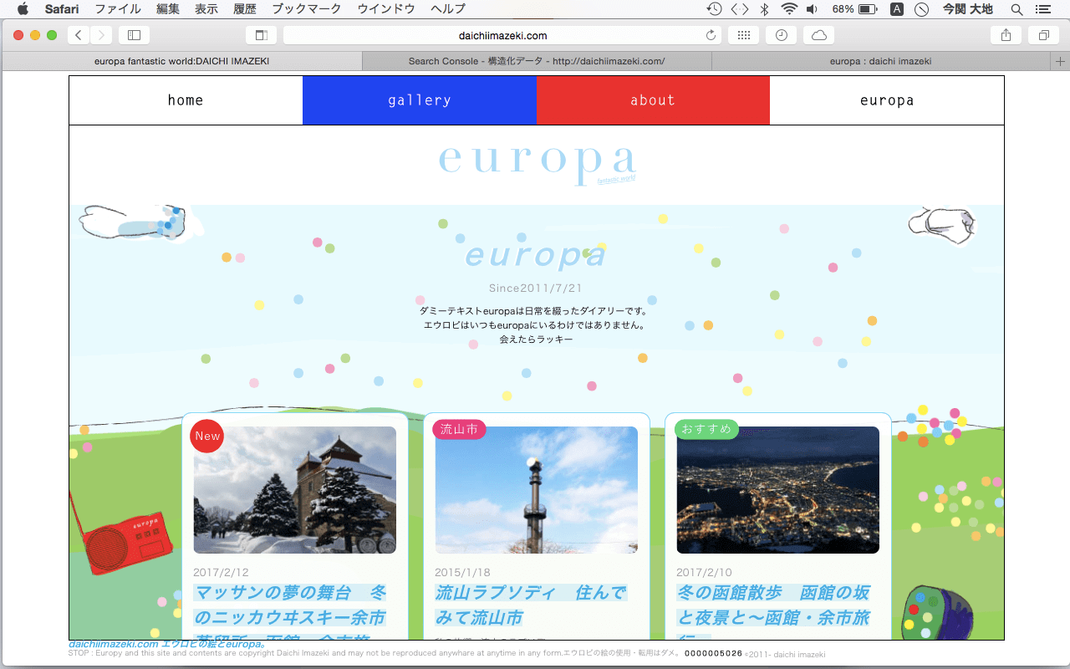The width and height of the screenshot is (1070, 669).
Task: Switch to 'europa : daichi imazeki' tab
Action: pos(881,61)
